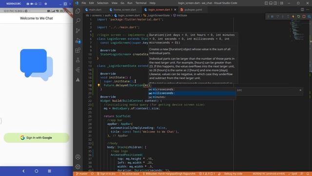Viewport: 312px width, 176px height.
Task: Take a screenshot in the phone mirror window
Action: tap(28, 4)
